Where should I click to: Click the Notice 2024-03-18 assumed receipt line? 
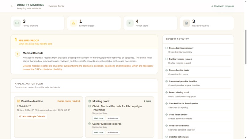tap(44, 110)
